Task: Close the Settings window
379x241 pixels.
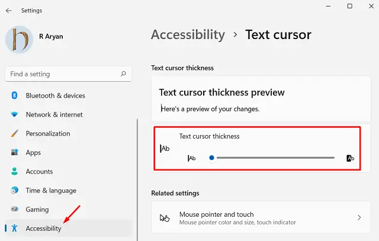Action: click(x=371, y=6)
